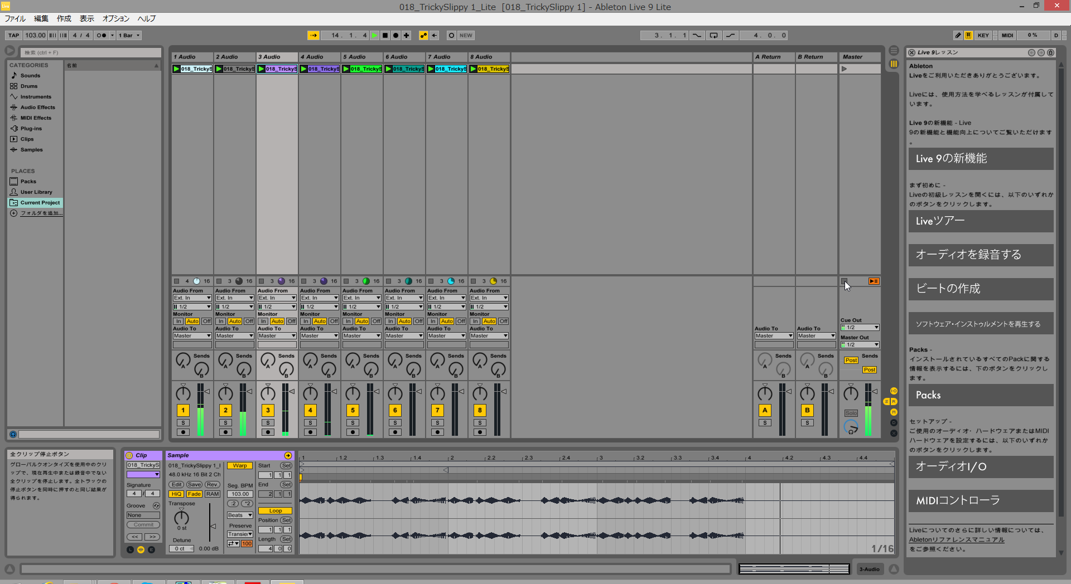Open 作成 menu
This screenshot has height=584, width=1071.
[64, 18]
